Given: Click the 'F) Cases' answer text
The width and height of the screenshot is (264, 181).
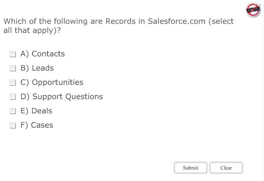Looking at the screenshot, I should click(37, 125).
